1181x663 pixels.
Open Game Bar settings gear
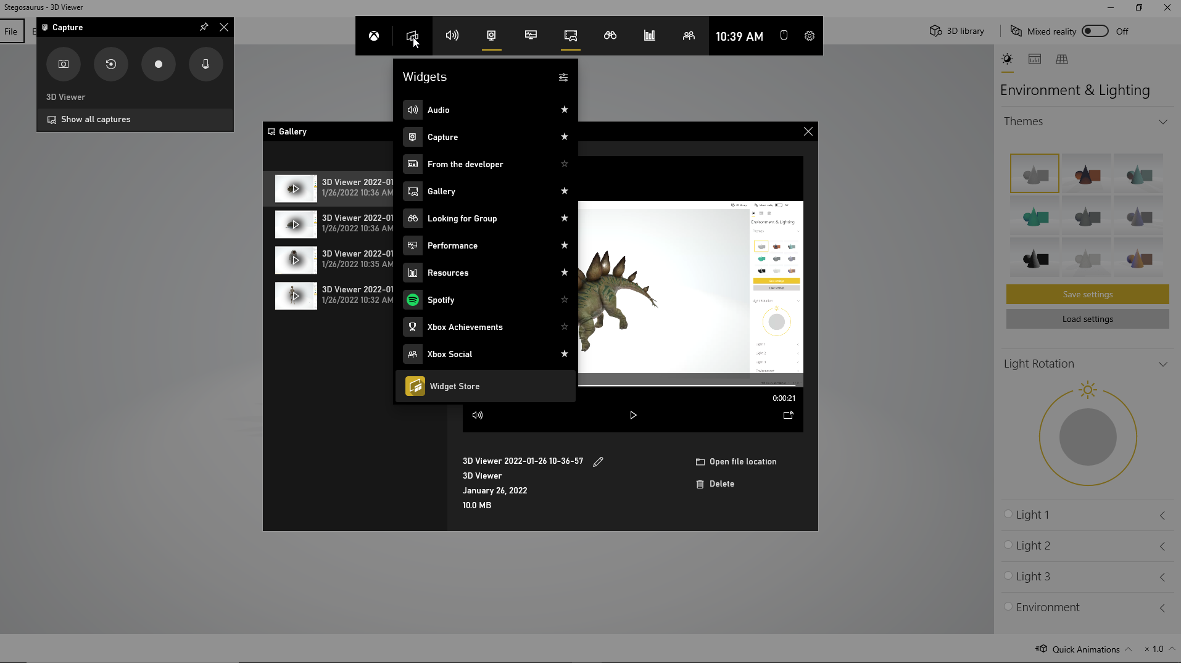[810, 36]
